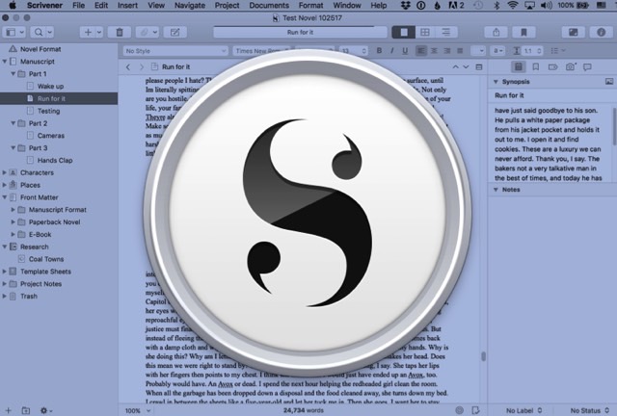Open the inspector Snapshots camera icon
Viewport: 617px width, 416px height.
tap(570, 66)
